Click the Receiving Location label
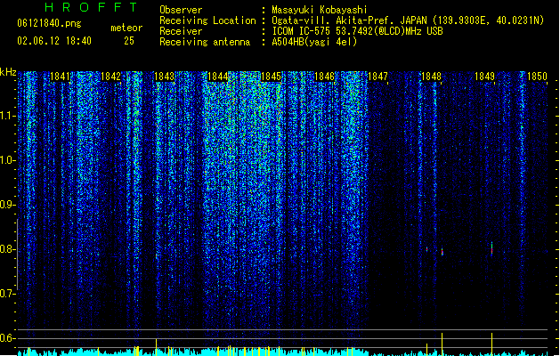The height and width of the screenshot is (356, 560). [x=207, y=20]
